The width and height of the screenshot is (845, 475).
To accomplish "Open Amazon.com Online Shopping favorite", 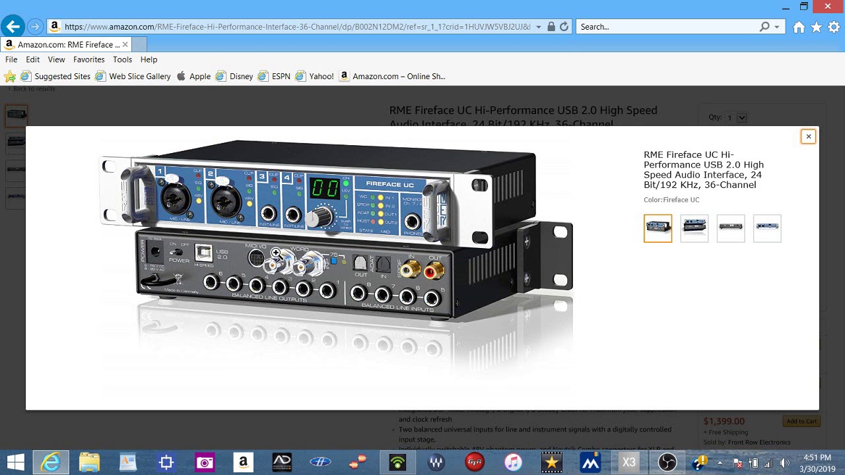I will pos(392,77).
